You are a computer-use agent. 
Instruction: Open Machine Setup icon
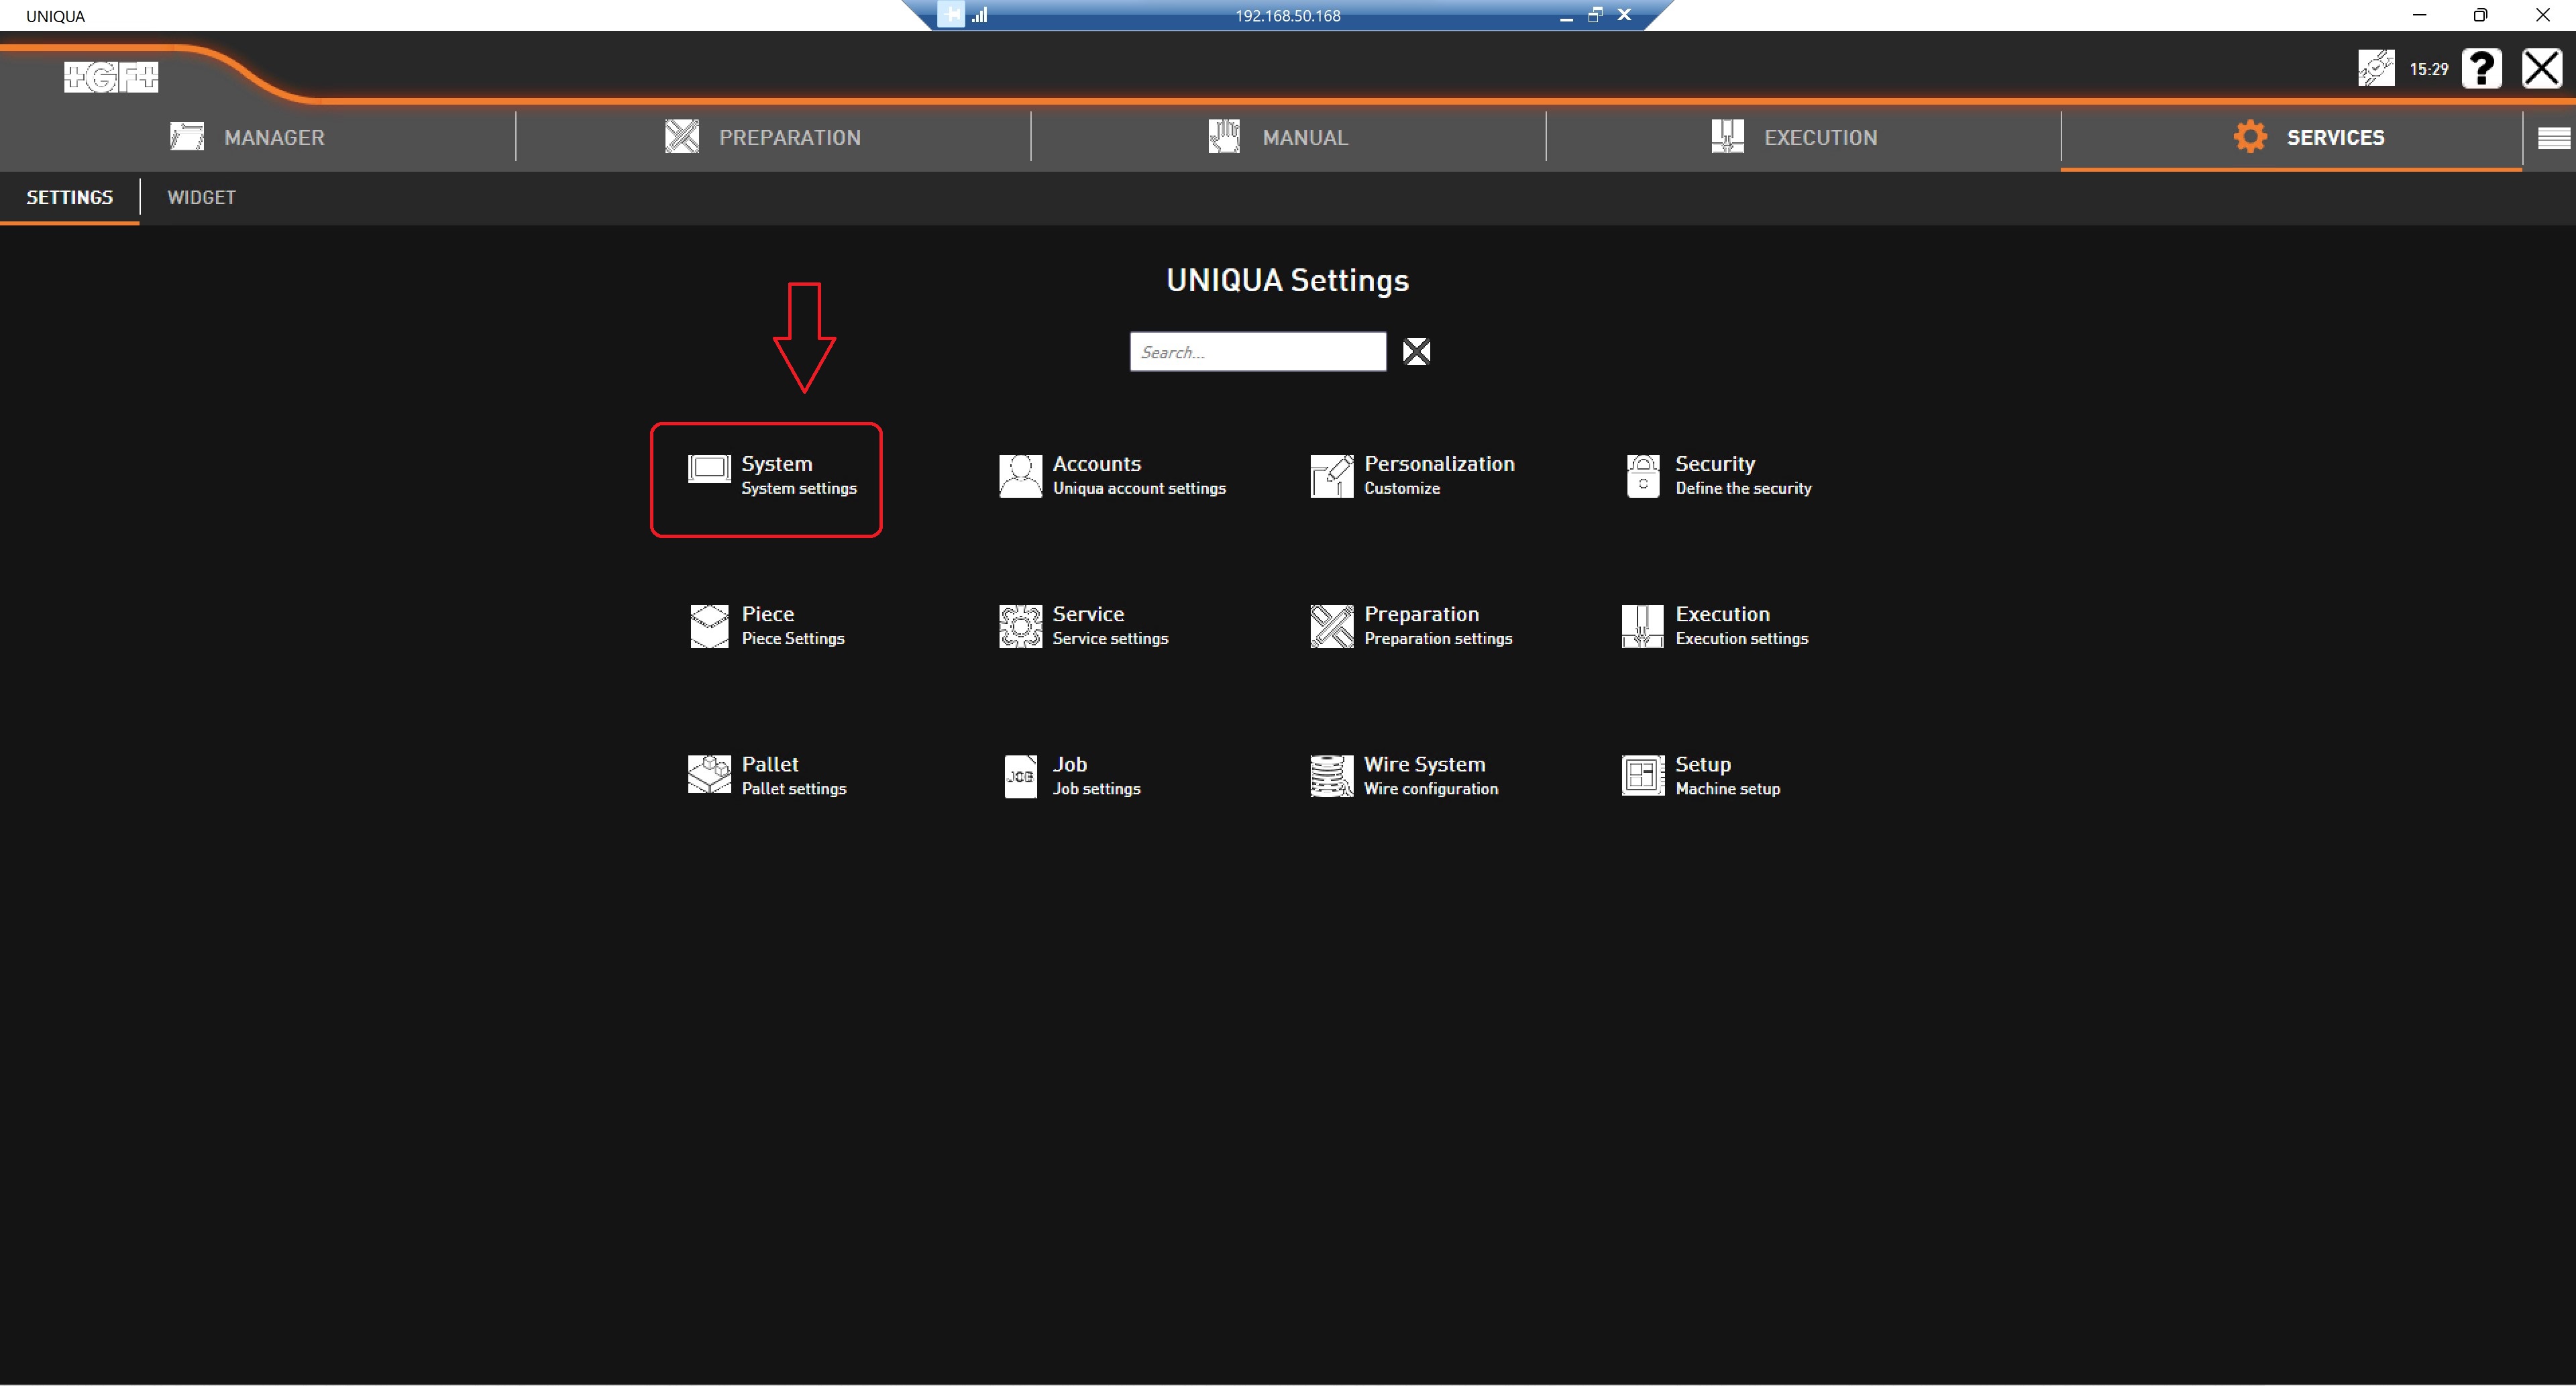1642,775
